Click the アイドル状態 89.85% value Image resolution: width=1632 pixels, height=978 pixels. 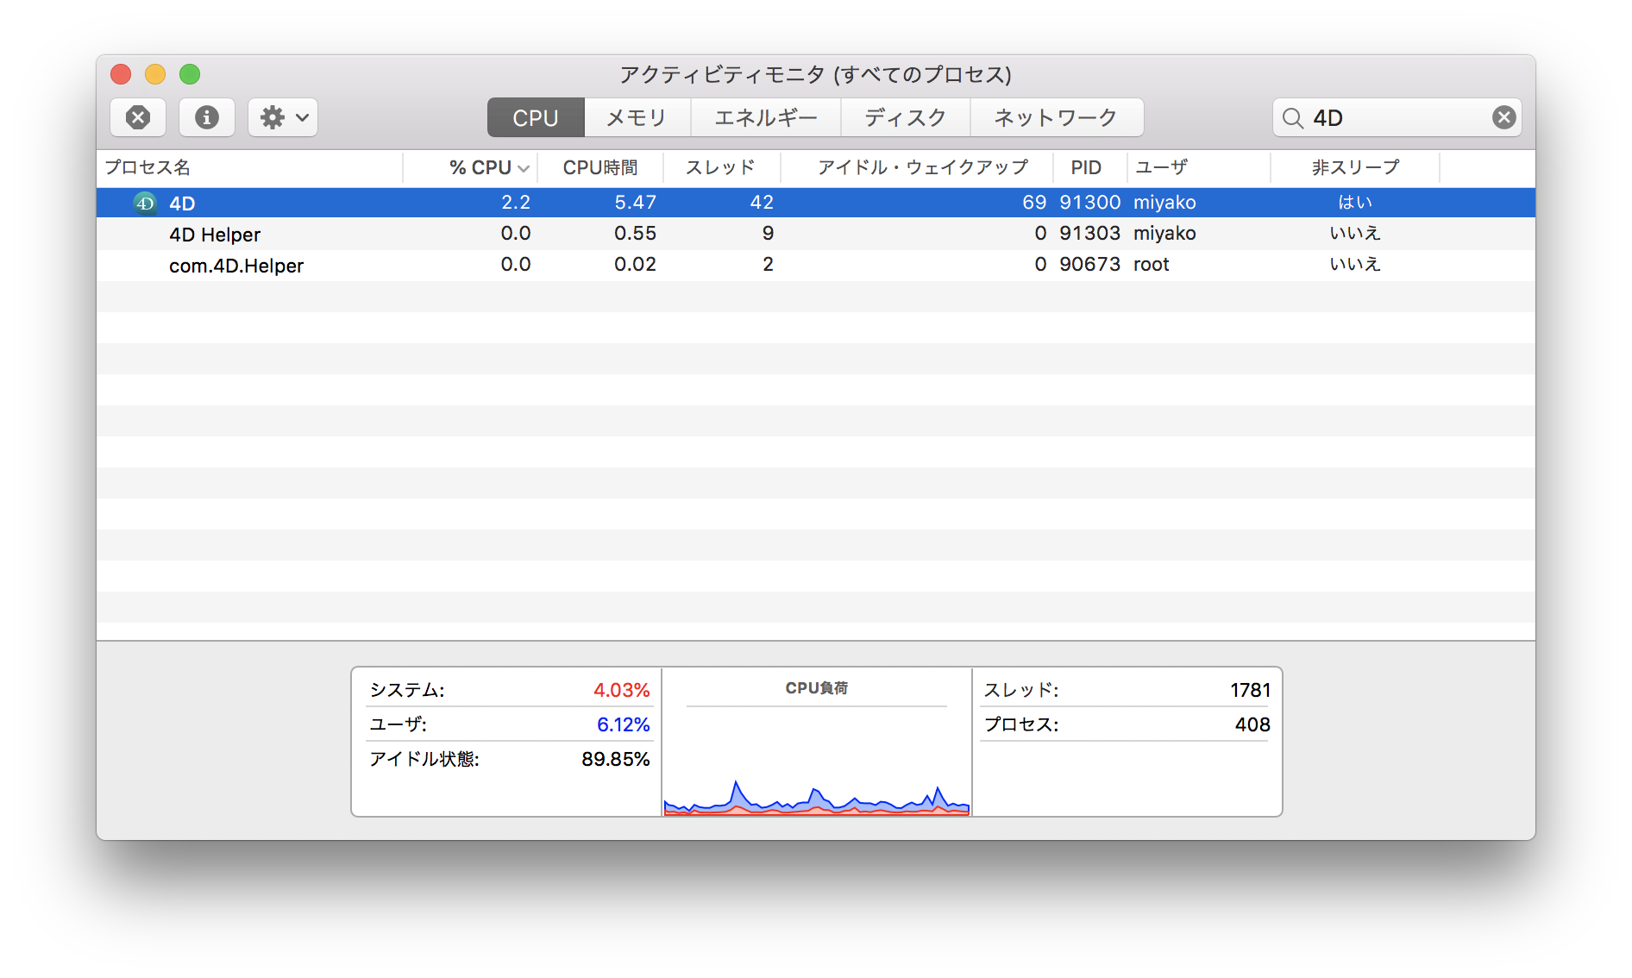pos(616,759)
